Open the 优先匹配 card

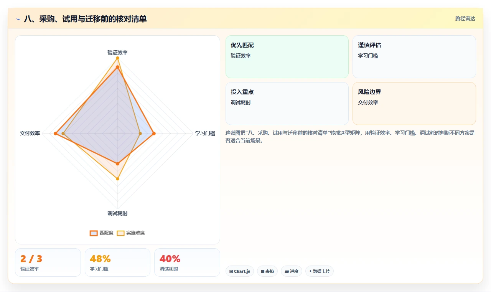287,57
